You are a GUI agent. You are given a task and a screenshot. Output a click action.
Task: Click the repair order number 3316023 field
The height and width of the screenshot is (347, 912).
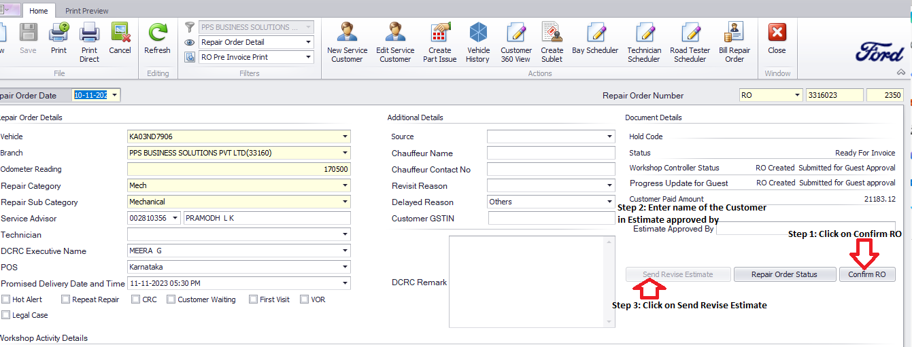(834, 96)
